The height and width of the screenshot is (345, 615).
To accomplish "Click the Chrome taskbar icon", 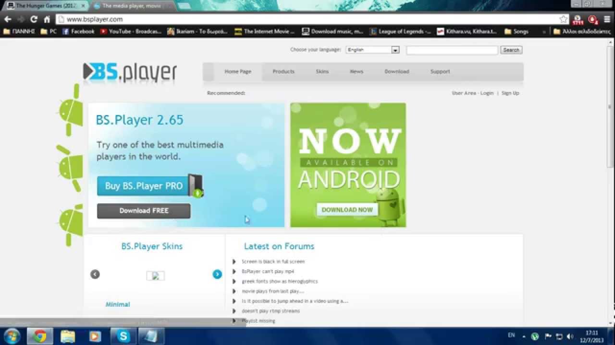I will (x=40, y=336).
